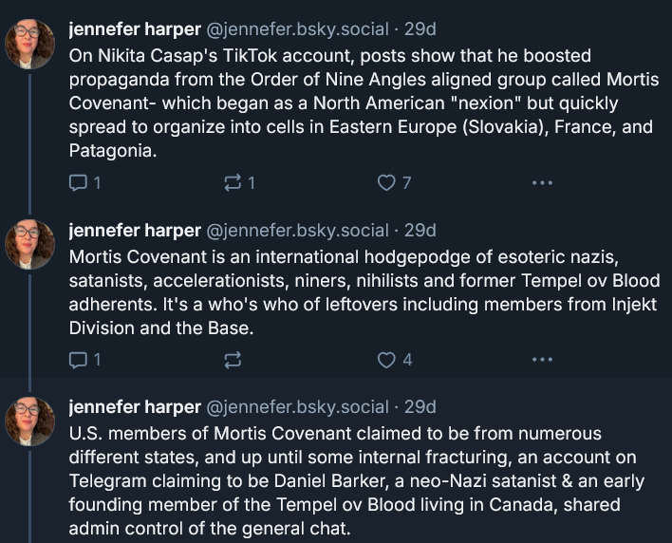672x543 pixels.
Task: Open jennefer harper profile from first post
Action: 135,29
